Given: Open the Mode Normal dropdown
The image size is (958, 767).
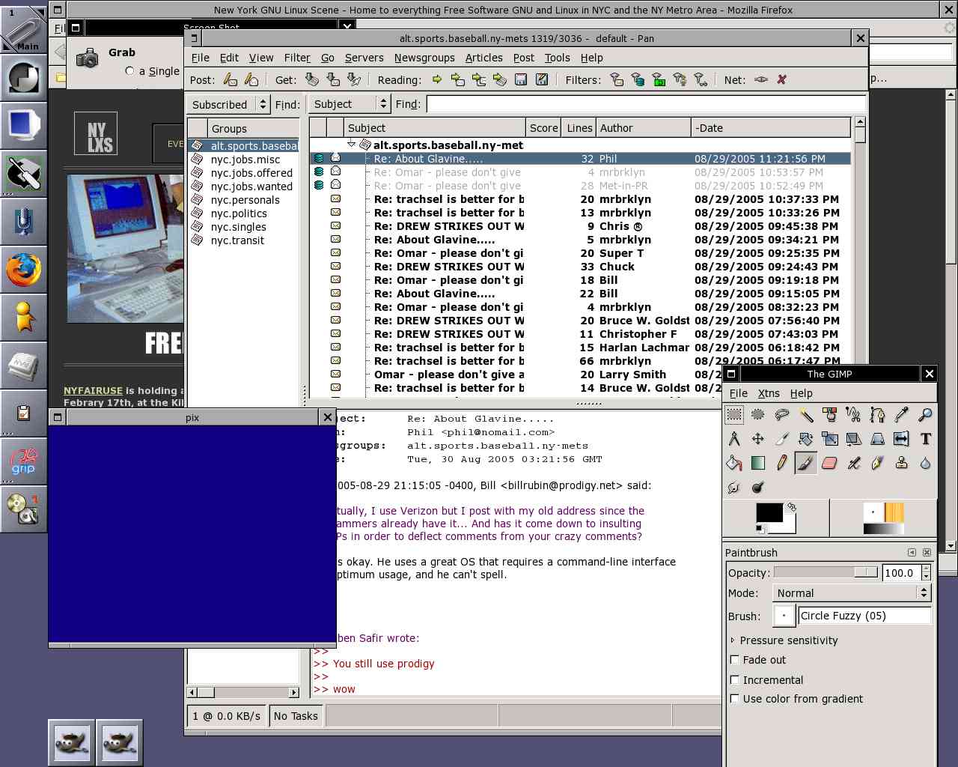Looking at the screenshot, I should [851, 592].
